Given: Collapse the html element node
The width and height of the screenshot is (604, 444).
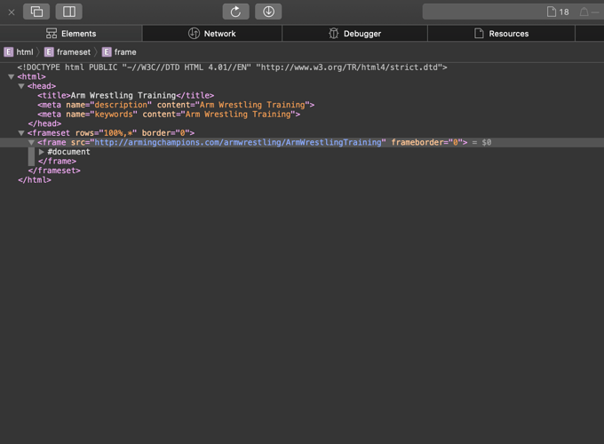Looking at the screenshot, I should 12,77.
